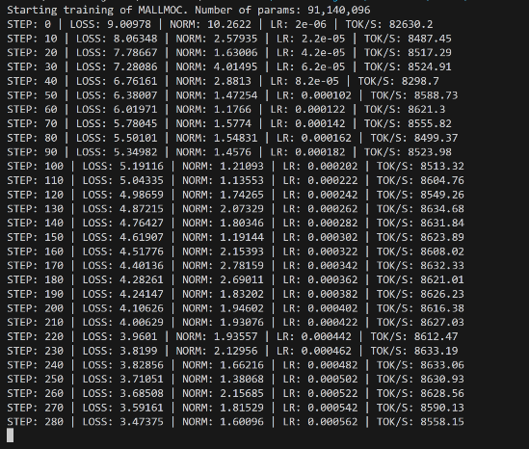Click learning rate 0.000562
The image size is (529, 449).
(x=332, y=422)
